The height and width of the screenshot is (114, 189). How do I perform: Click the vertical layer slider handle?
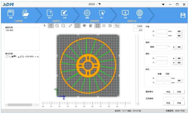138,103
